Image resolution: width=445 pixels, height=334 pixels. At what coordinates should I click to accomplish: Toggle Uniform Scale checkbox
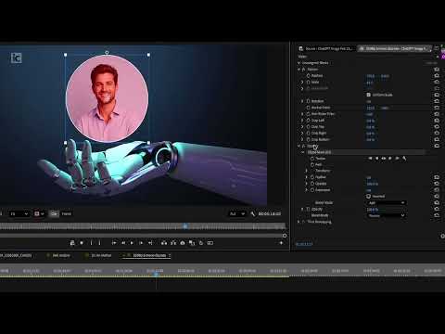(368, 95)
